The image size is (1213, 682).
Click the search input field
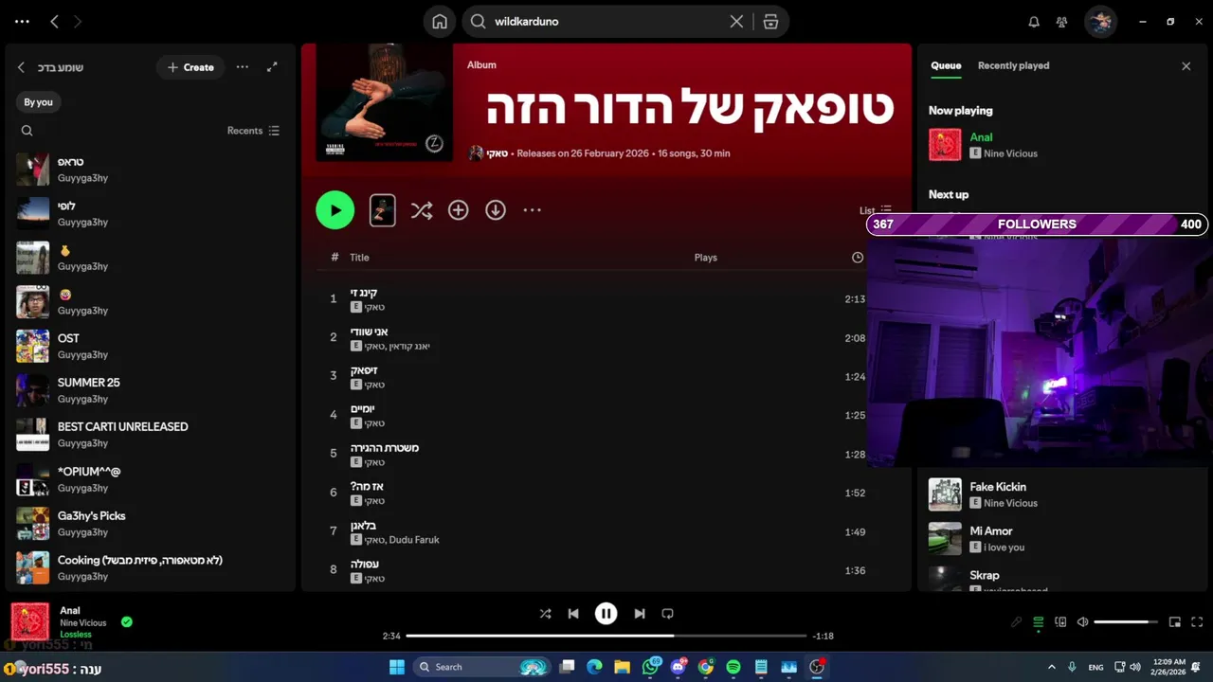[606, 21]
